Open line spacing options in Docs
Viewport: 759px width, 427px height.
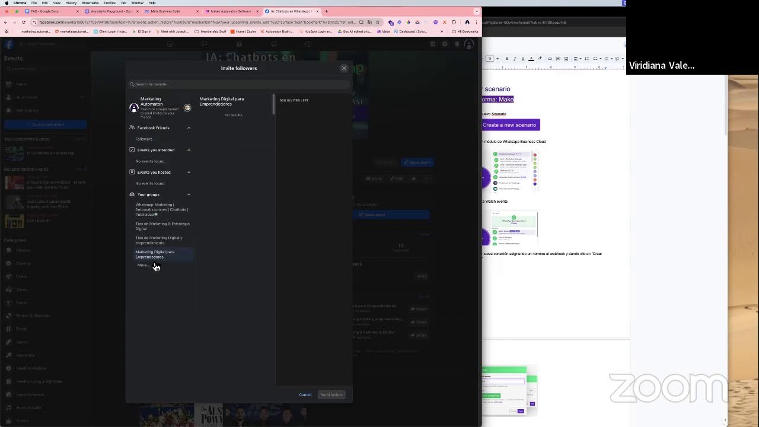587,59
